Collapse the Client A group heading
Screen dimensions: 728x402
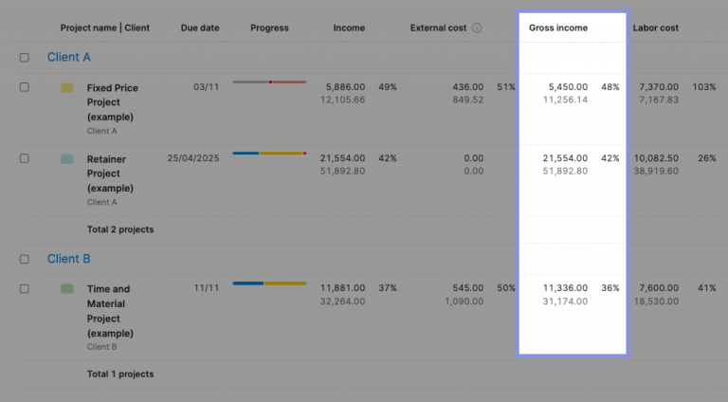69,58
